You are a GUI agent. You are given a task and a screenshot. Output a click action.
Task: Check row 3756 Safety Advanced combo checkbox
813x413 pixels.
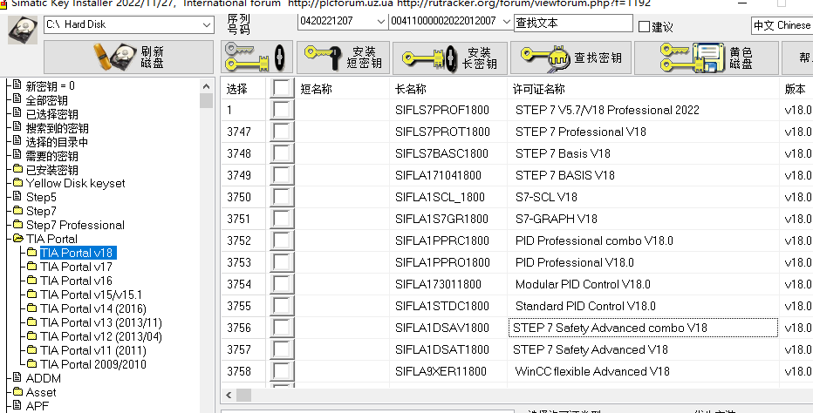[x=282, y=328]
